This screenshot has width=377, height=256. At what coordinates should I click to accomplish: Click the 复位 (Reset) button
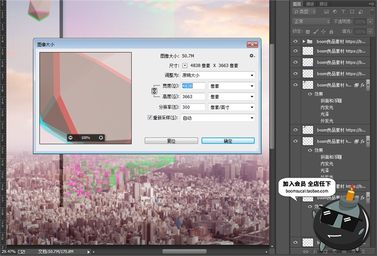(171, 141)
